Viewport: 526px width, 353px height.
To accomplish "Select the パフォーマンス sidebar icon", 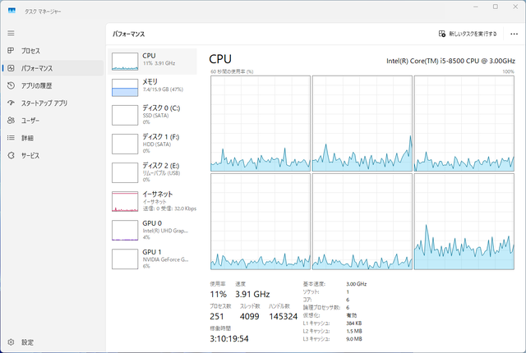I will pos(11,68).
